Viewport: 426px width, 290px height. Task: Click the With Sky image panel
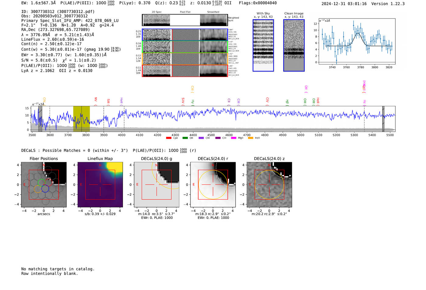(263, 45)
